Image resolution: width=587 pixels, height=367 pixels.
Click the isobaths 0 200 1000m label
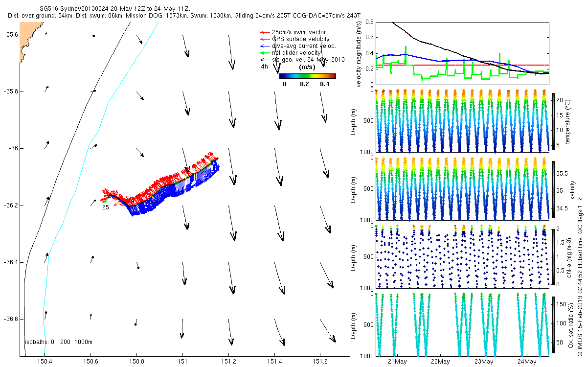pyautogui.click(x=58, y=342)
